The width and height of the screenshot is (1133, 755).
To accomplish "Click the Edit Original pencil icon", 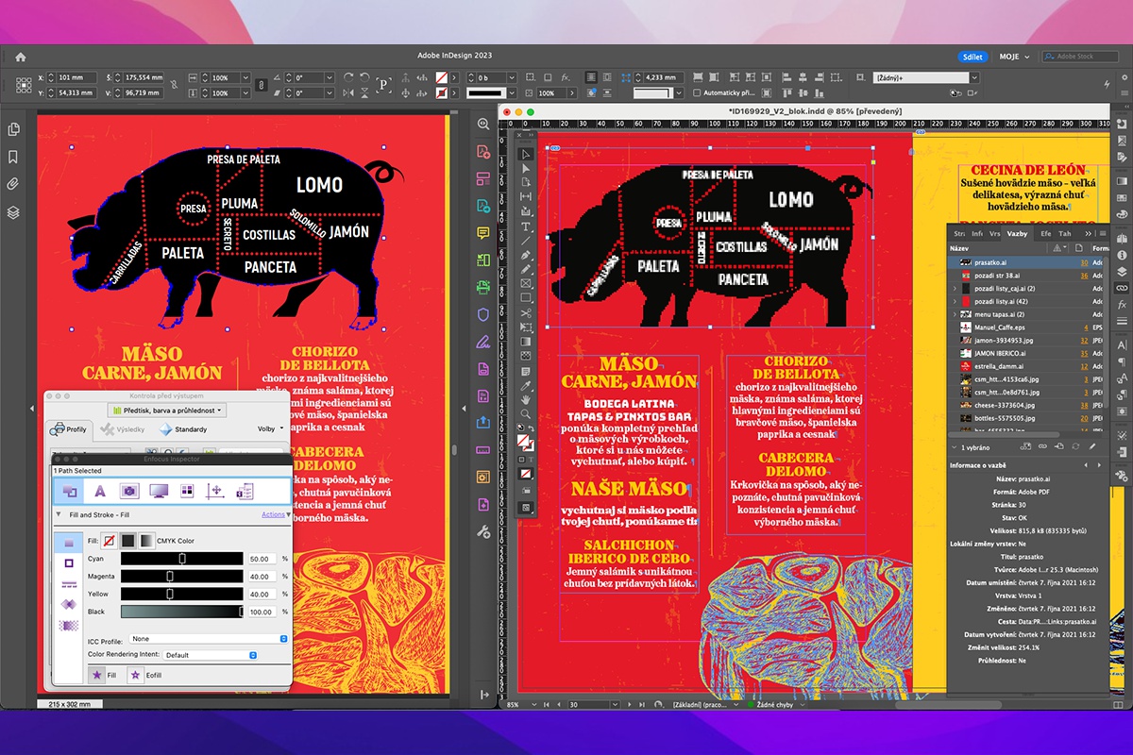I will coord(1091,446).
